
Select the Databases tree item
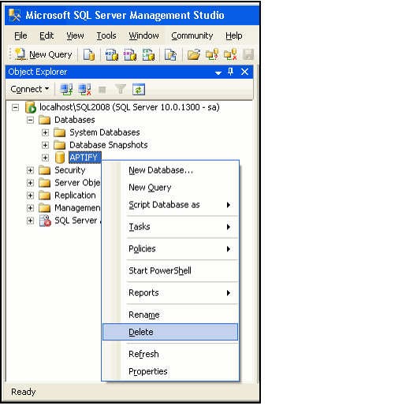(x=75, y=120)
